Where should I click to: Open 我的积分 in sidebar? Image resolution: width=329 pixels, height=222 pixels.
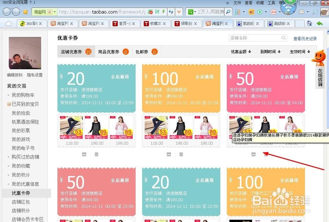(x=21, y=175)
